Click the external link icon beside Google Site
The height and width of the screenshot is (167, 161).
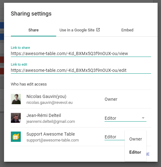98,30
